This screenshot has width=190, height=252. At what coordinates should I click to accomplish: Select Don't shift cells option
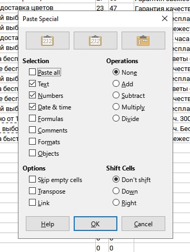pos(116,179)
